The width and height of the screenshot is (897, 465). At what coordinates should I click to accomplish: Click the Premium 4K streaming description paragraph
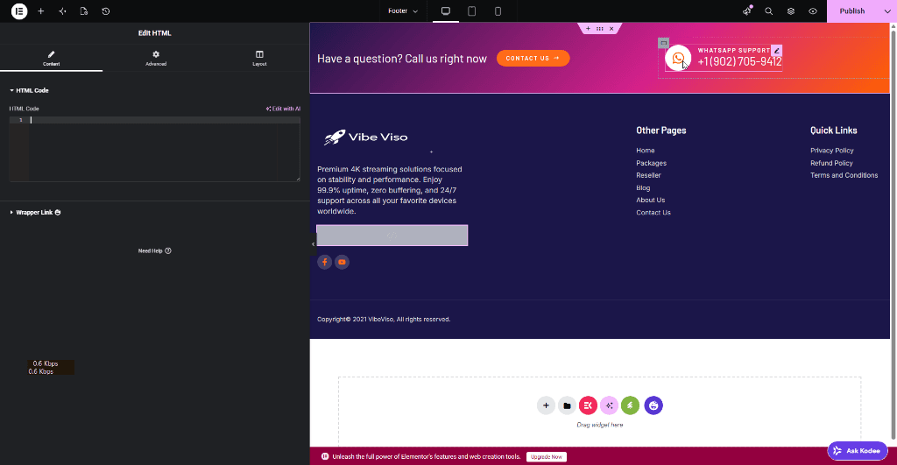coord(390,190)
